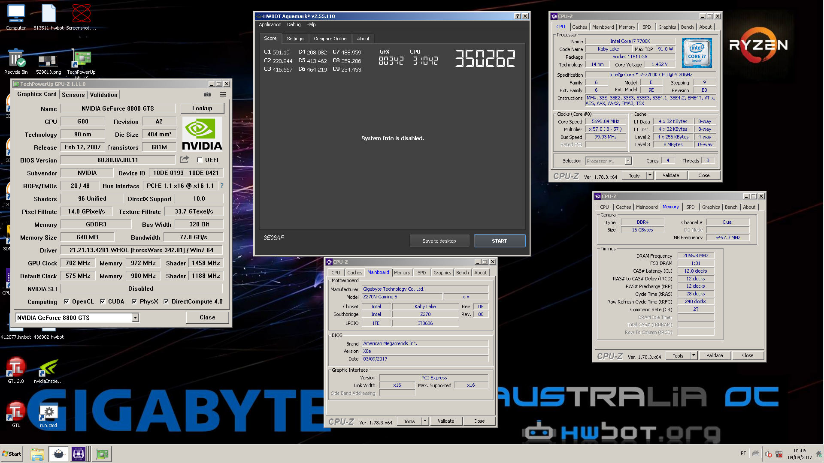Select the GTL desktop shortcut icon
Viewport: 824px width, 463px height.
(x=16, y=414)
